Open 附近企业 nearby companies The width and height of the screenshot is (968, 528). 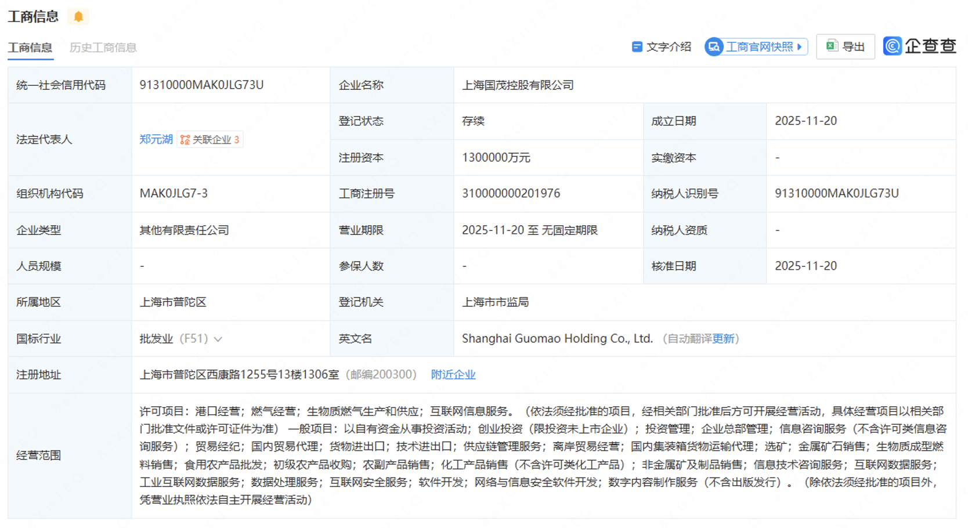[453, 374]
